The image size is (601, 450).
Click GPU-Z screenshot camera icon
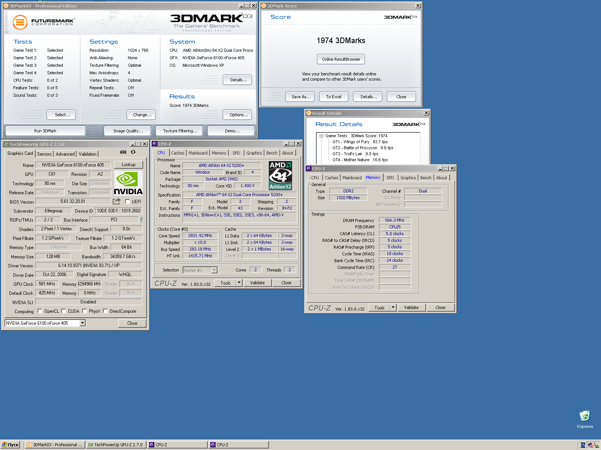pyautogui.click(x=123, y=152)
